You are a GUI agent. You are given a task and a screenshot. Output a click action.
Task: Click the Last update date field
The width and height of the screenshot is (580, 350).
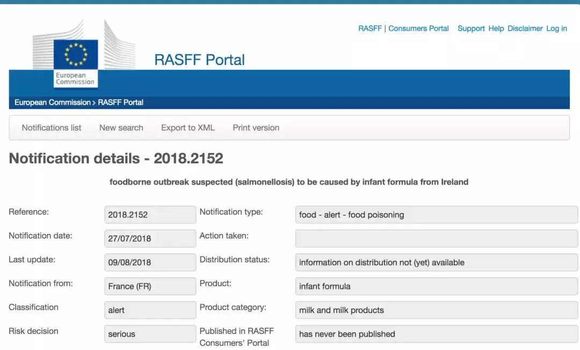[150, 262]
